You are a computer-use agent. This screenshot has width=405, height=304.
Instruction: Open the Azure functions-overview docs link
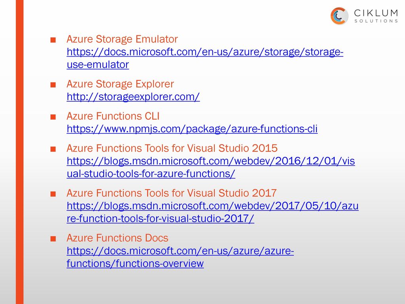tap(180, 257)
